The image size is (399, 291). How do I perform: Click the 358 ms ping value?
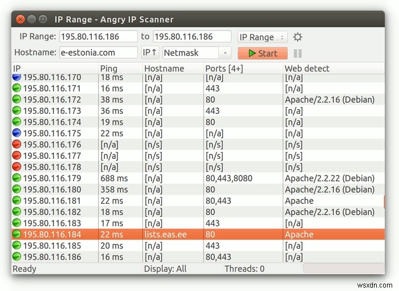pyautogui.click(x=114, y=190)
